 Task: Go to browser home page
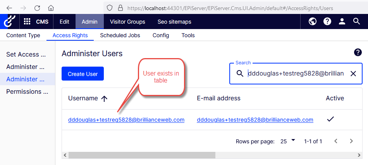pos(51,8)
